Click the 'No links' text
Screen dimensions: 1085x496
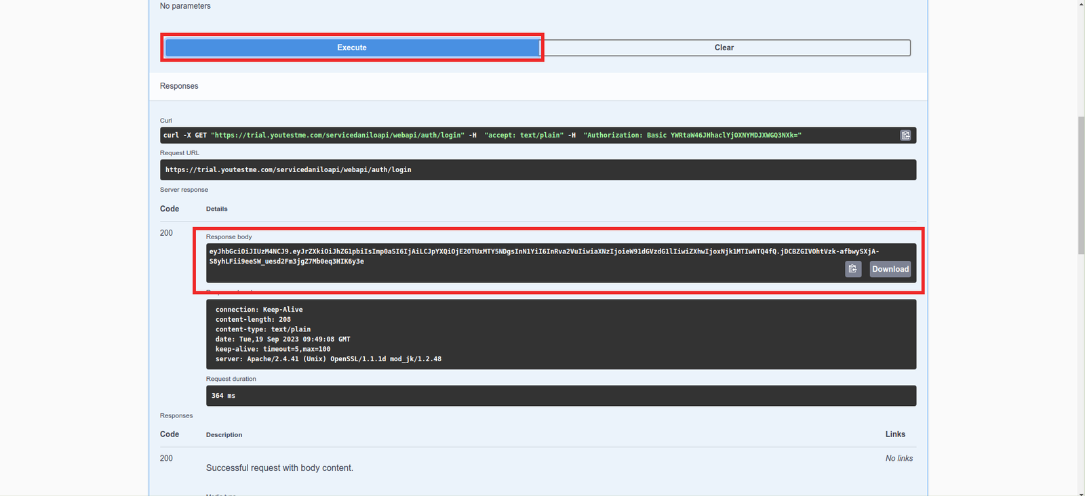[899, 459]
